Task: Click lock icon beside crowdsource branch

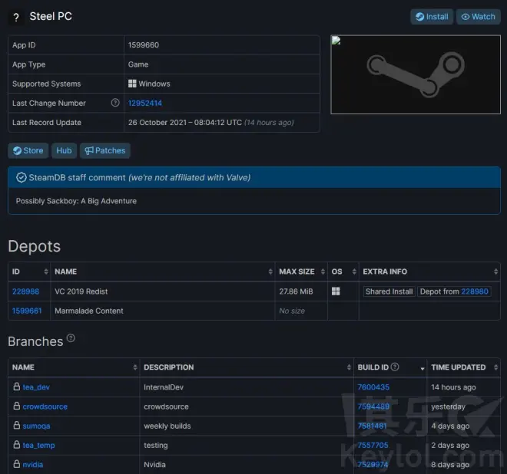Action: pos(17,406)
